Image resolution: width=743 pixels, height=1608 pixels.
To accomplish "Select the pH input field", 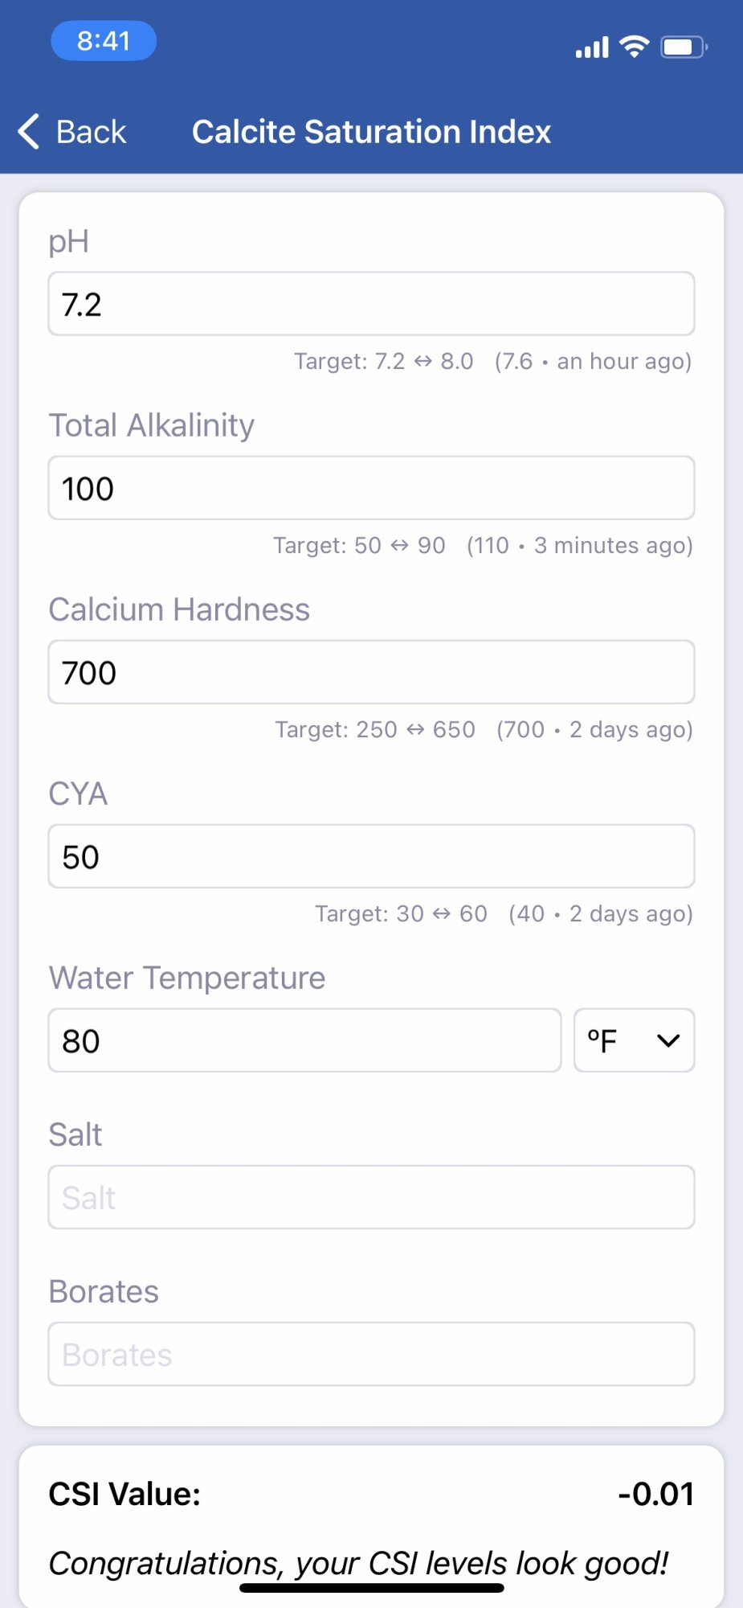I will pos(371,304).
